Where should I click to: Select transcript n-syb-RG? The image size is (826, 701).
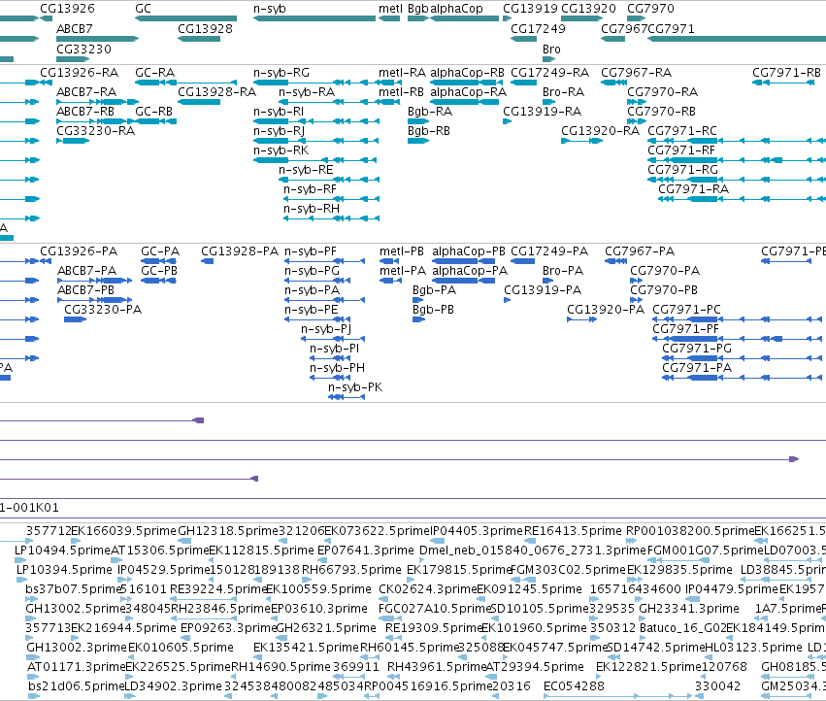[x=316, y=83]
